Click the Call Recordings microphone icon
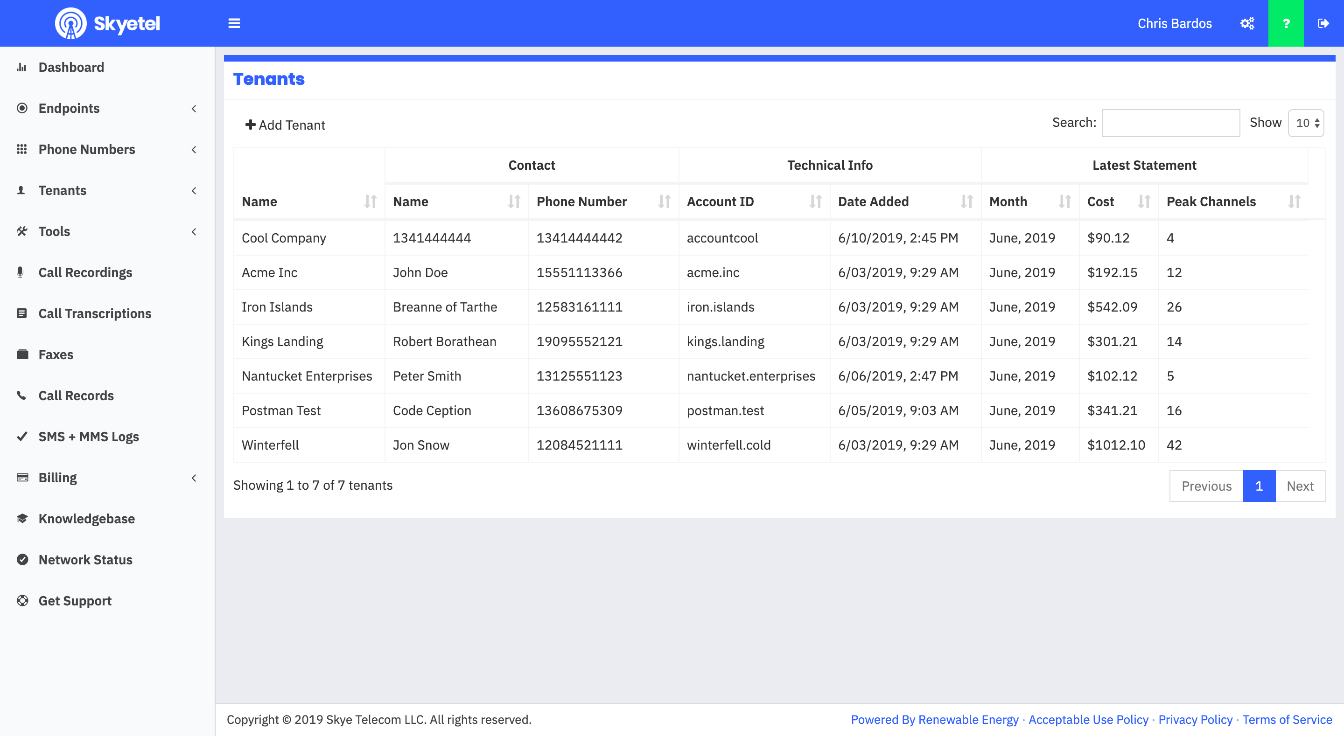Screen dimensions: 1344x736 click(x=21, y=272)
